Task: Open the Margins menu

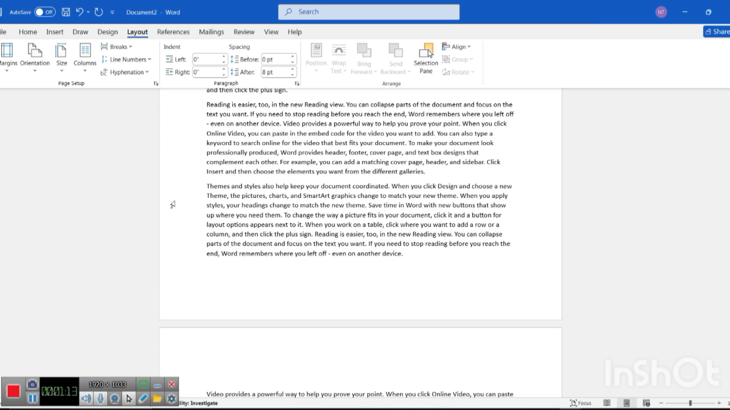Action: [x=8, y=58]
